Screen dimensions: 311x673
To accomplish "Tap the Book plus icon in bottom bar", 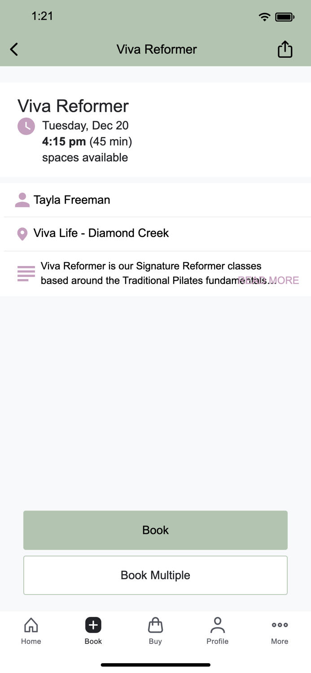I will pos(93,625).
